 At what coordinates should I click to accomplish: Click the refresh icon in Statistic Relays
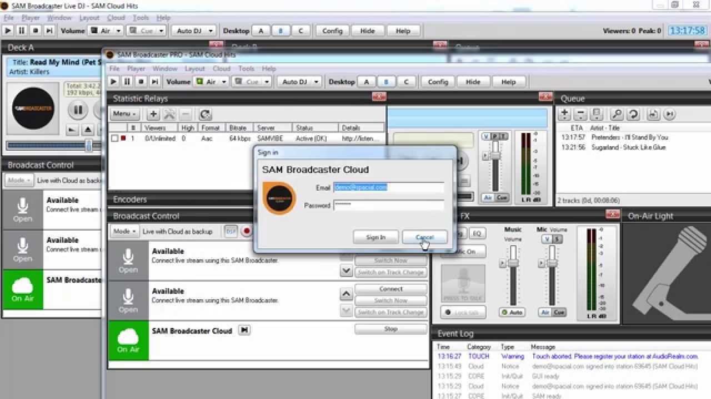tap(205, 114)
